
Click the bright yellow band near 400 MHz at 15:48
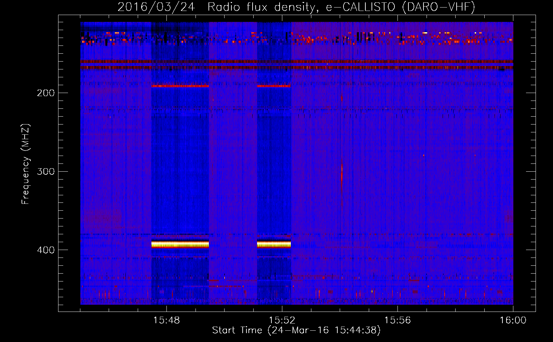[180, 244]
